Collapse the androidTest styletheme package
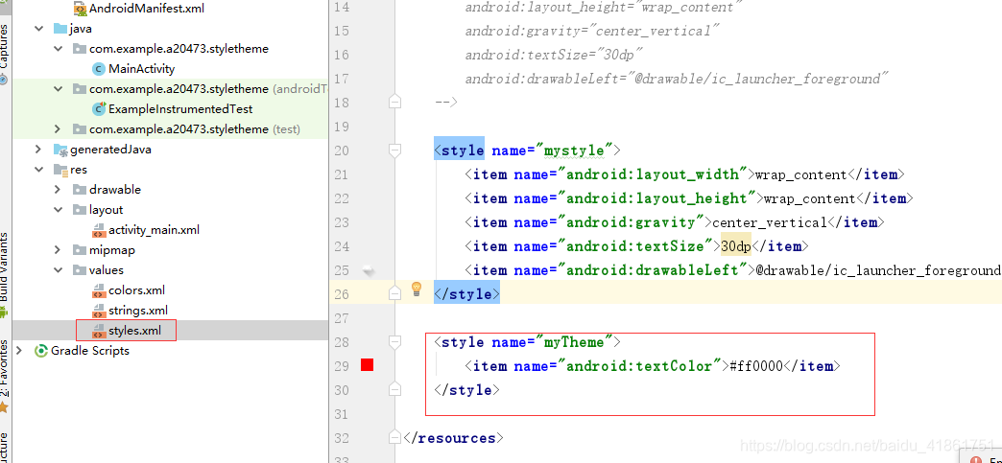The width and height of the screenshot is (1002, 463). (59, 89)
